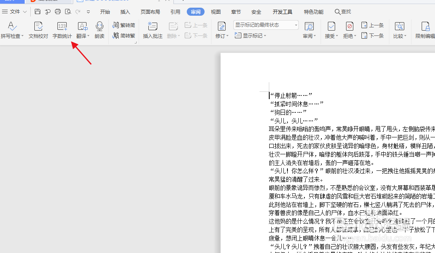Go to previous revision 上一条

372,25
